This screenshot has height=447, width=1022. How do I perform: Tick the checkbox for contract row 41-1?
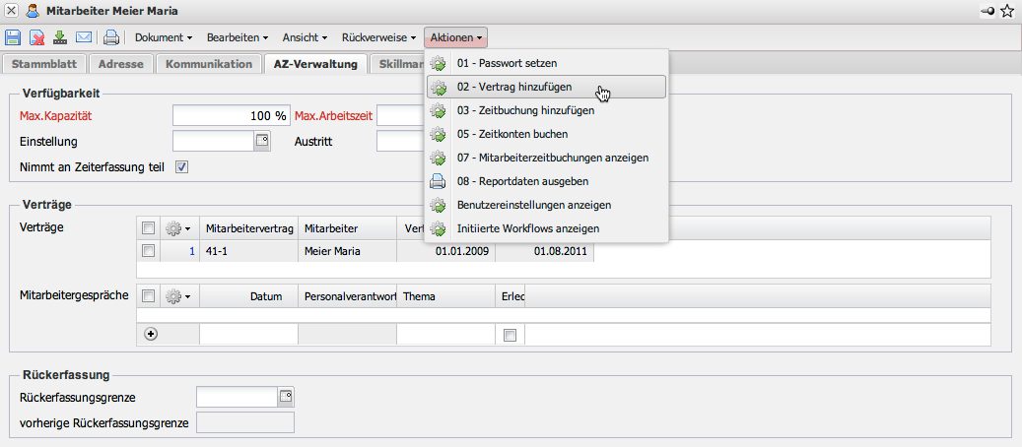tap(148, 251)
